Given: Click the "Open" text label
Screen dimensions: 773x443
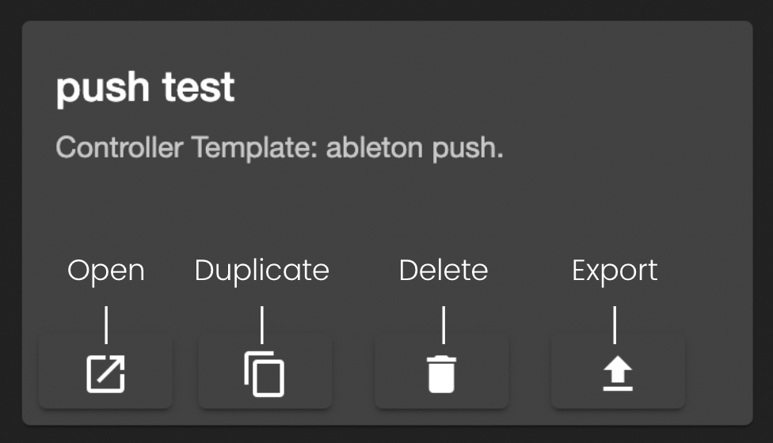Looking at the screenshot, I should coord(106,271).
